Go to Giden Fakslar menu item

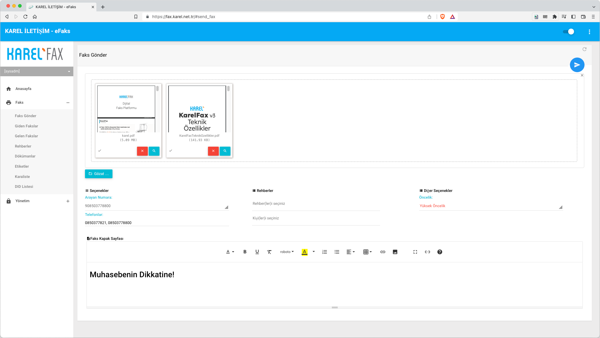pyautogui.click(x=27, y=126)
